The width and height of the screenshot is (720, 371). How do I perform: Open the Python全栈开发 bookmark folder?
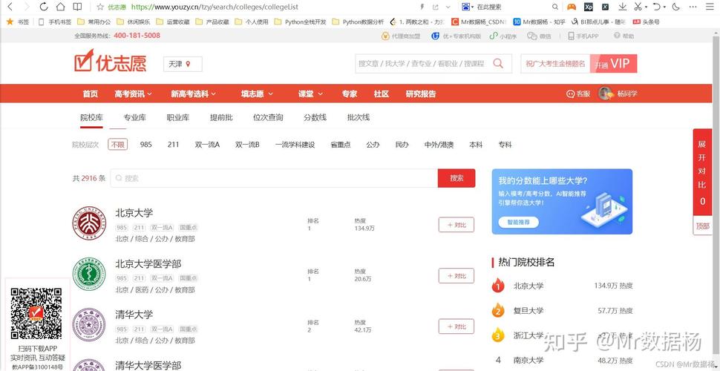300,22
